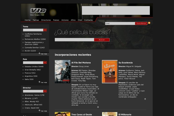The image size is (174, 116).
Task: Open the Temas menu item
Action: [36, 20]
